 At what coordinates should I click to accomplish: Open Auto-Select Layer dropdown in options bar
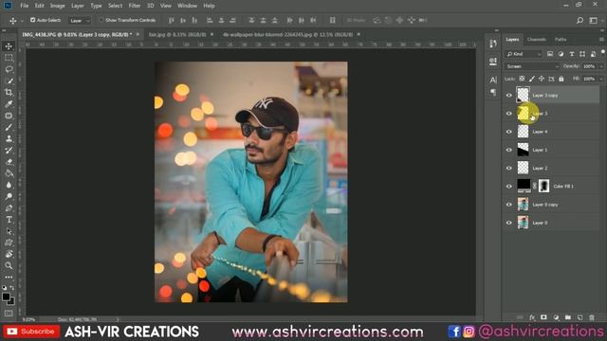click(80, 21)
